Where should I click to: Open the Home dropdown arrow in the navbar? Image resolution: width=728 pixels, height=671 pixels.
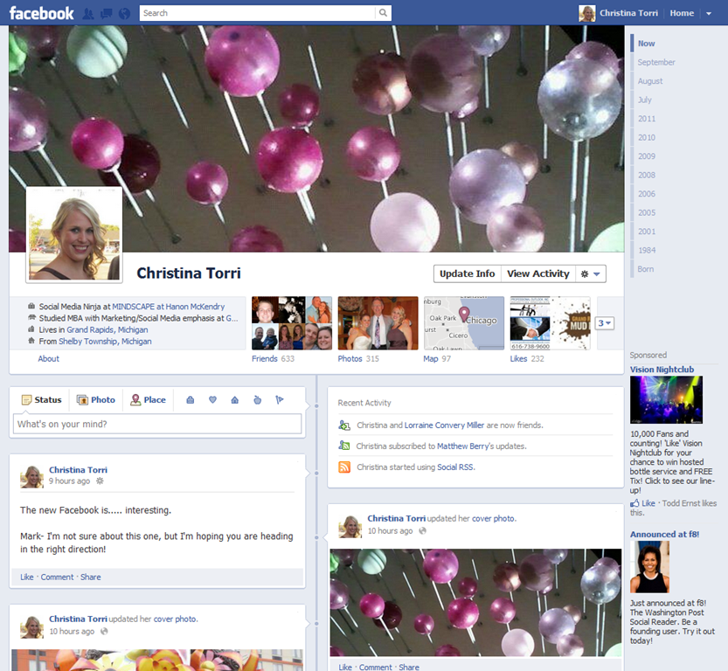[x=710, y=13]
